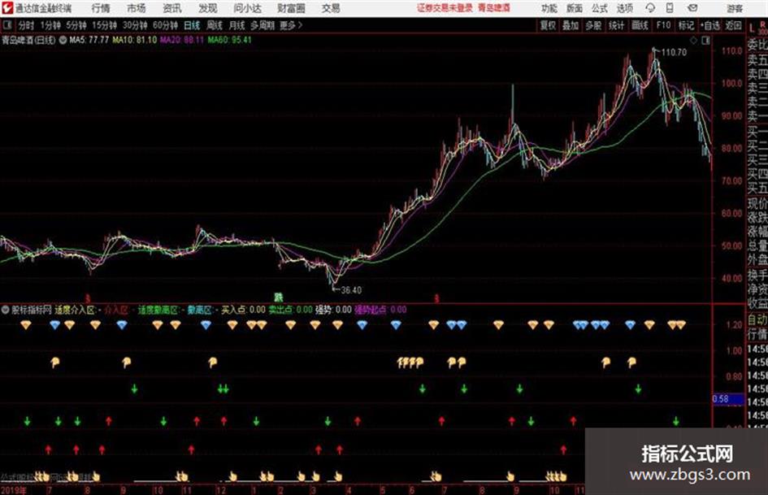The image size is (768, 495).
Task: Click the 游客 guest account label
Action: [734, 8]
